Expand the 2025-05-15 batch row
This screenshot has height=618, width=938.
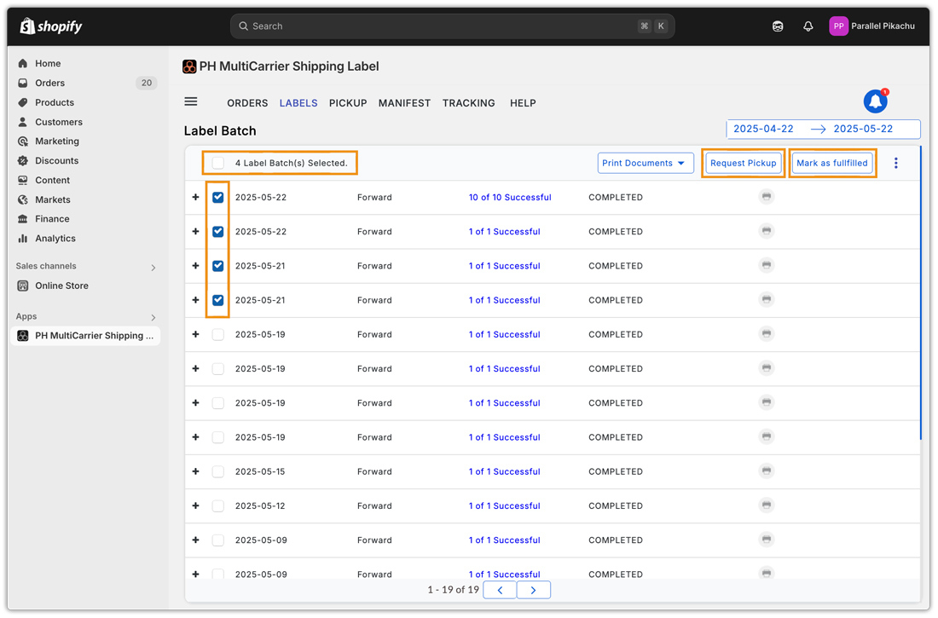tap(195, 472)
